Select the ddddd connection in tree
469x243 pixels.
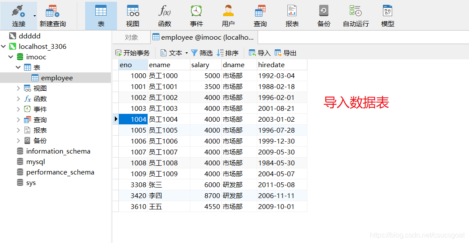click(30, 36)
